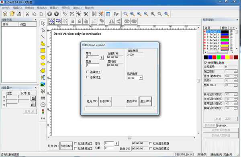Close the 对象列表 panel
241x157 pixels.
click(36, 20)
